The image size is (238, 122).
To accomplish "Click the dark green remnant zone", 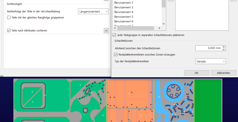I will (208, 100).
